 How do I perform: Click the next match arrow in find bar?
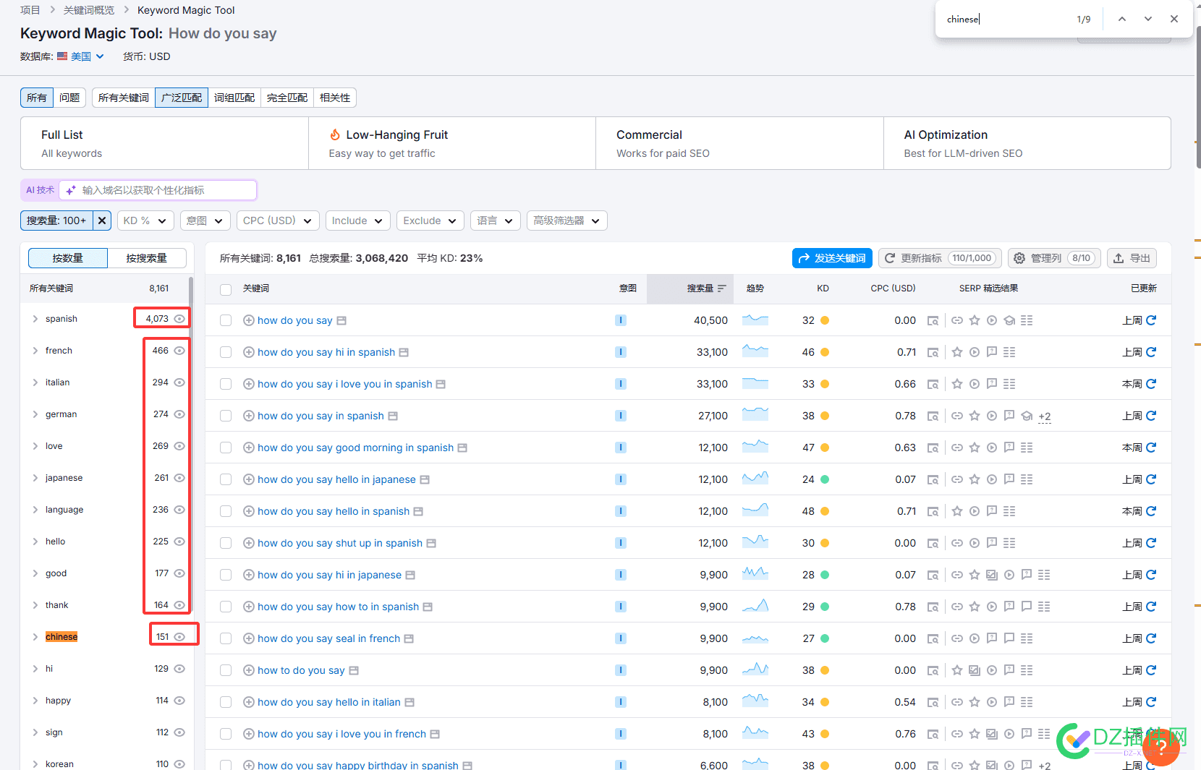1147,19
